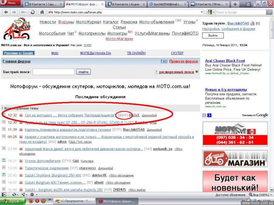
Task: Open 'расширенный поиск' link
Action: coord(177,72)
